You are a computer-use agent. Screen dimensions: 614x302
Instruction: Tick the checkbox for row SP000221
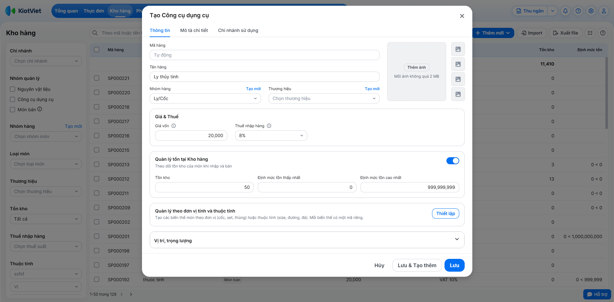click(97, 78)
